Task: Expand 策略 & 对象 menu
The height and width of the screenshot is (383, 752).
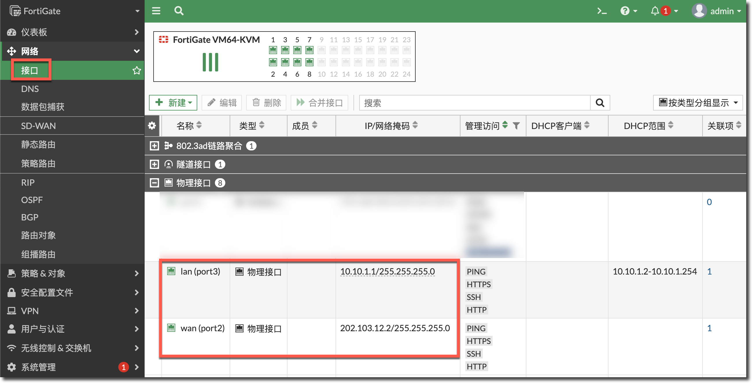Action: (x=72, y=273)
